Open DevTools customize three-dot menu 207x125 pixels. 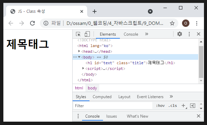(x=189, y=34)
